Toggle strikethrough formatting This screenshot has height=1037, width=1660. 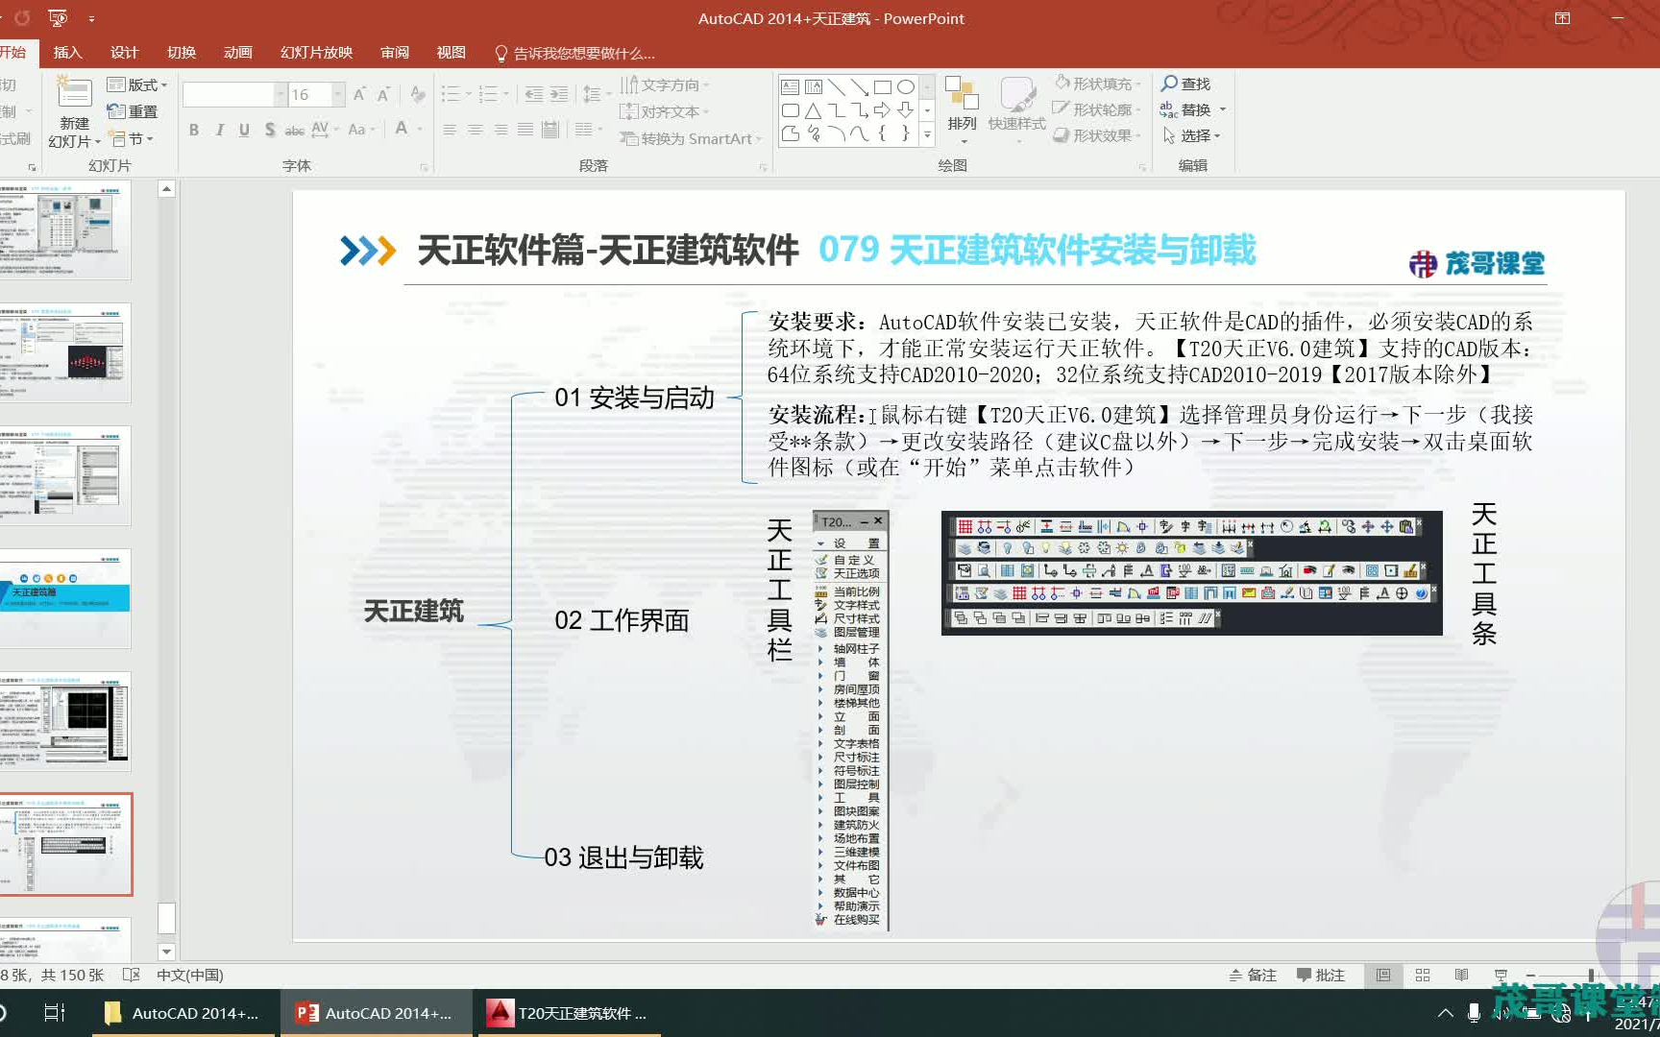pyautogui.click(x=295, y=130)
